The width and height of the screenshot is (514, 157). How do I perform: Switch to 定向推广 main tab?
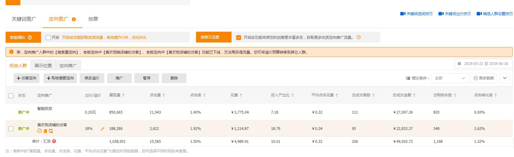pyautogui.click(x=59, y=19)
